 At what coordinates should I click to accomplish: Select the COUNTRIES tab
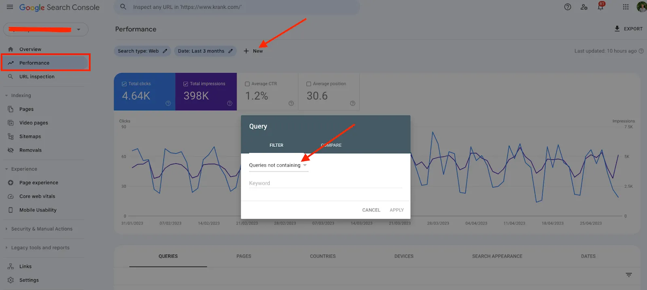pyautogui.click(x=323, y=256)
